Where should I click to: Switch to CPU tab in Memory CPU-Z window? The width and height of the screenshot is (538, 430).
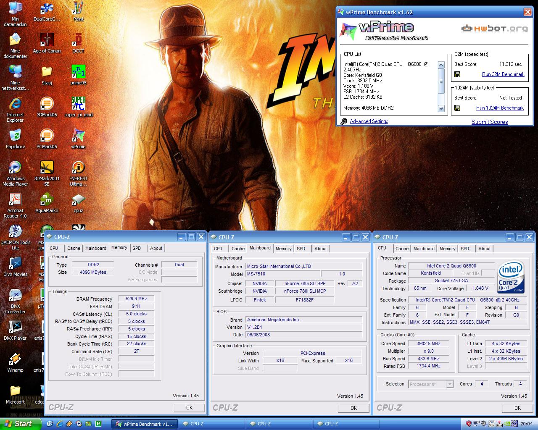[x=54, y=248]
